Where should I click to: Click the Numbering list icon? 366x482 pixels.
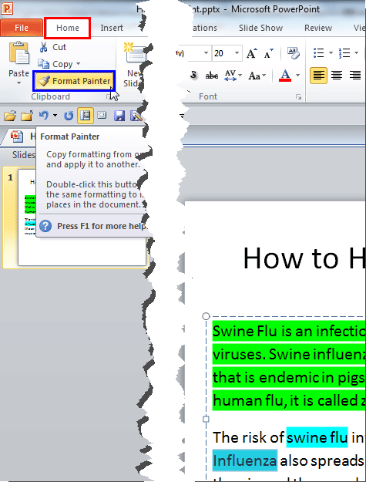pyautogui.click(x=344, y=53)
